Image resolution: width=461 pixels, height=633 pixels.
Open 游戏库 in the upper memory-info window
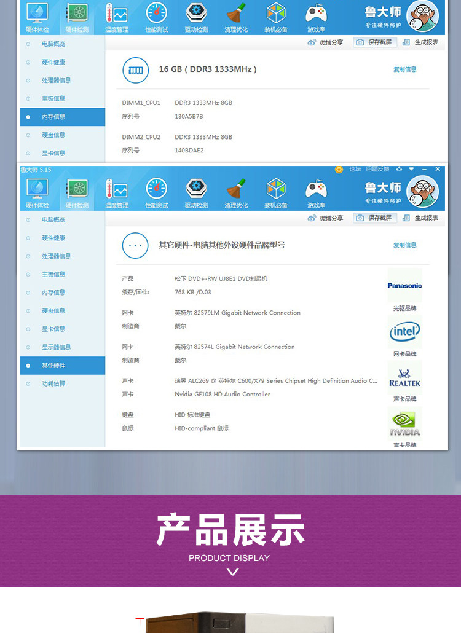316,17
